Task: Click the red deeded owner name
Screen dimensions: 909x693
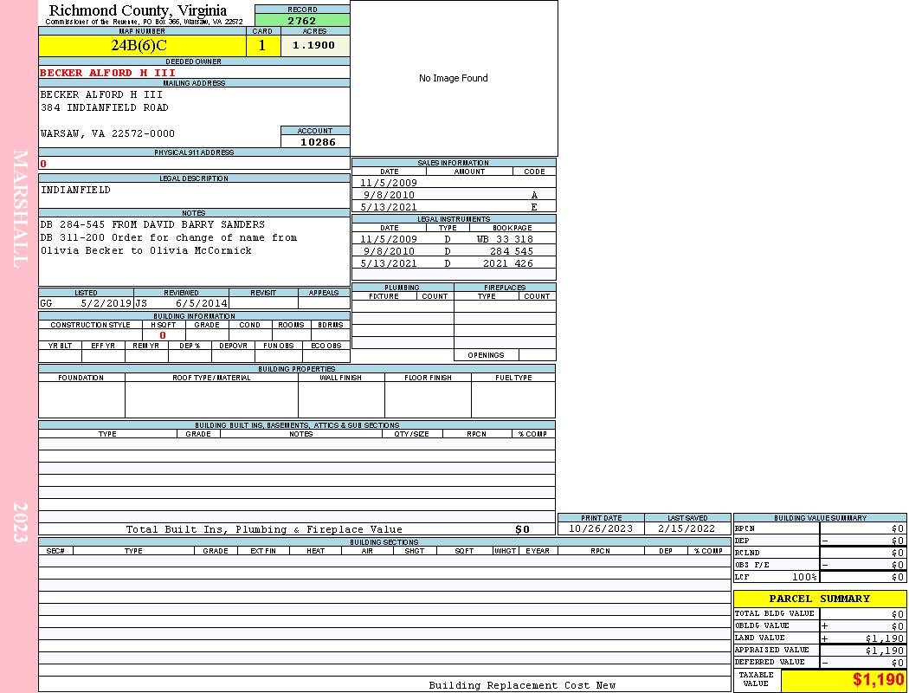Action: point(107,73)
